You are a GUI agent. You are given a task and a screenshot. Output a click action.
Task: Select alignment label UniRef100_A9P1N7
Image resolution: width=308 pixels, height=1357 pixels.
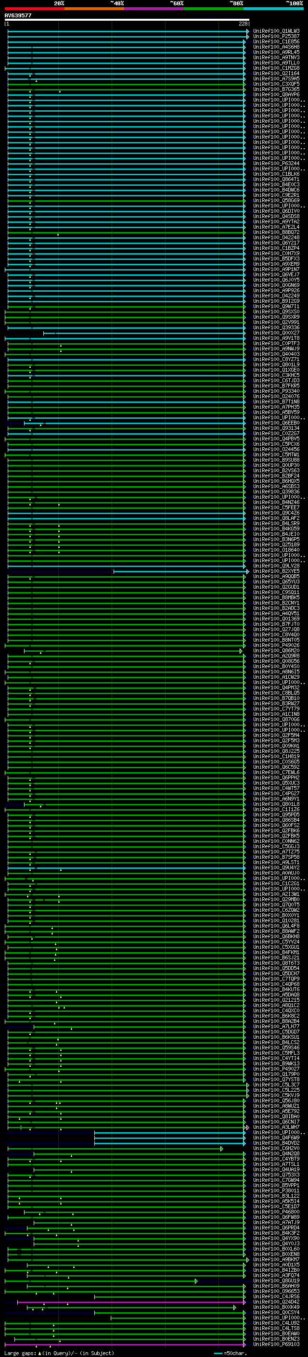coord(276,269)
